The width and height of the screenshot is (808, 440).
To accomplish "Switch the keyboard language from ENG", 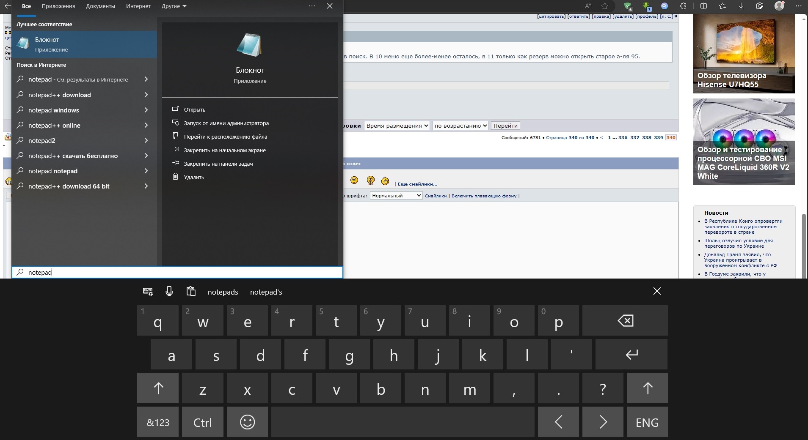I will pos(647,422).
